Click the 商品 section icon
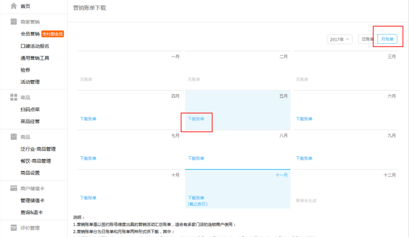Image resolution: width=409 pixels, height=237 pixels. coord(13,137)
